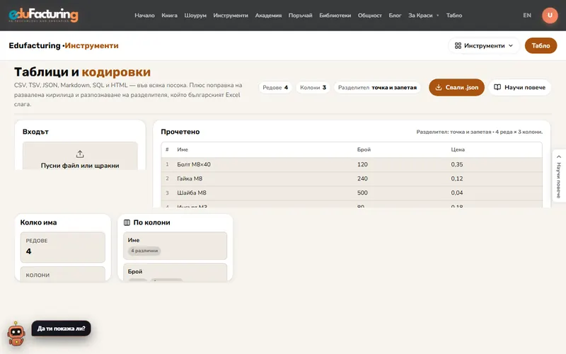The height and width of the screenshot is (354, 566).
Task: Open Табло in the top navigation
Action: [454, 15]
